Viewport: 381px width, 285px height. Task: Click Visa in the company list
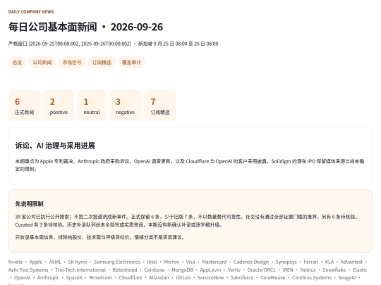click(x=190, y=262)
